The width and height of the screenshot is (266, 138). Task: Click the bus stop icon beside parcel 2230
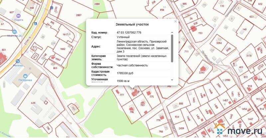51,7
